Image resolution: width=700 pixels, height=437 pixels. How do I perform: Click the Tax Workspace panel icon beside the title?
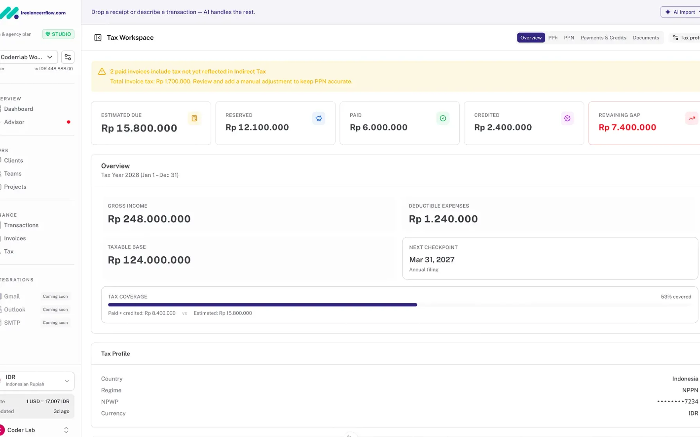(98, 37)
